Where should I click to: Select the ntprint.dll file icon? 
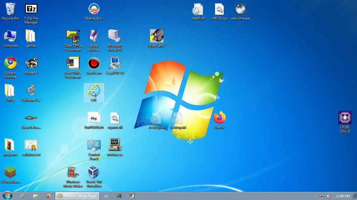click(115, 120)
